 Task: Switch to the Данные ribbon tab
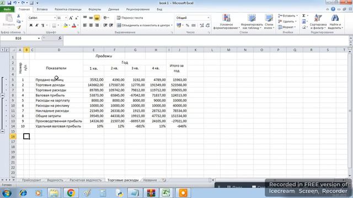[114, 9]
